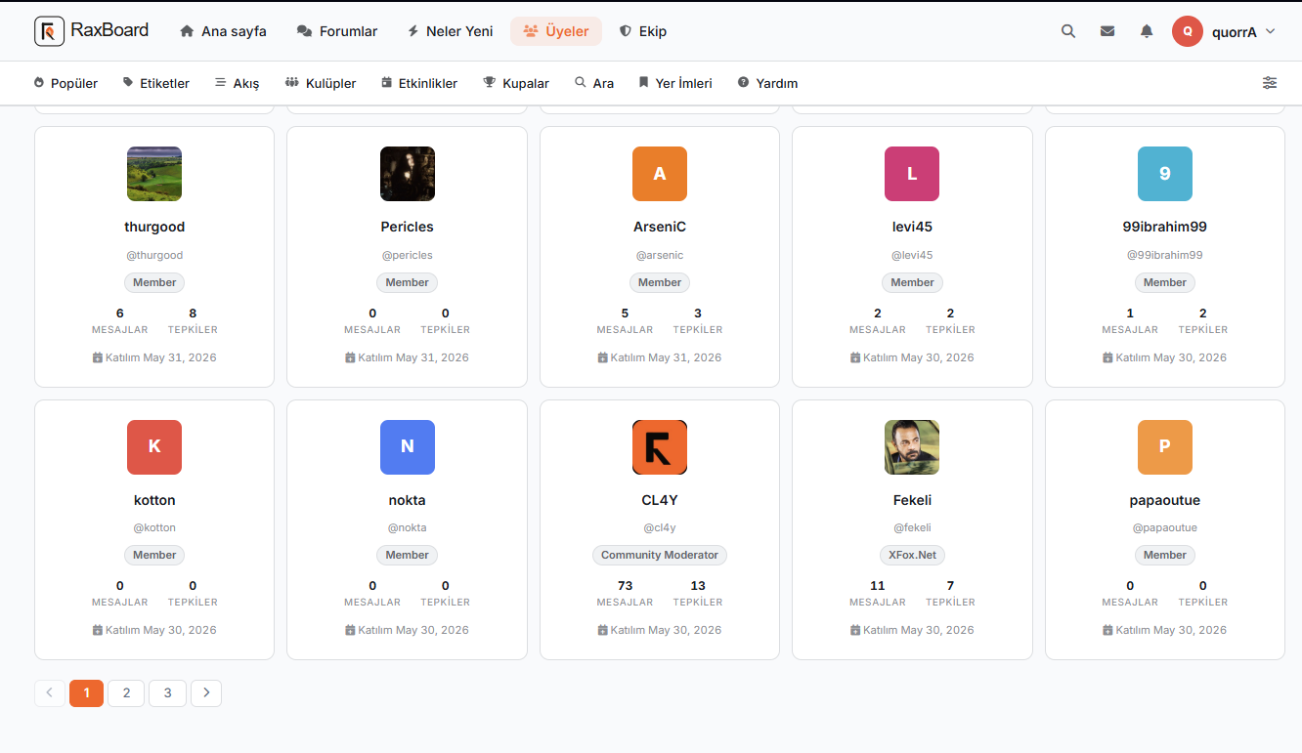Check the notifications bell icon

(x=1147, y=31)
